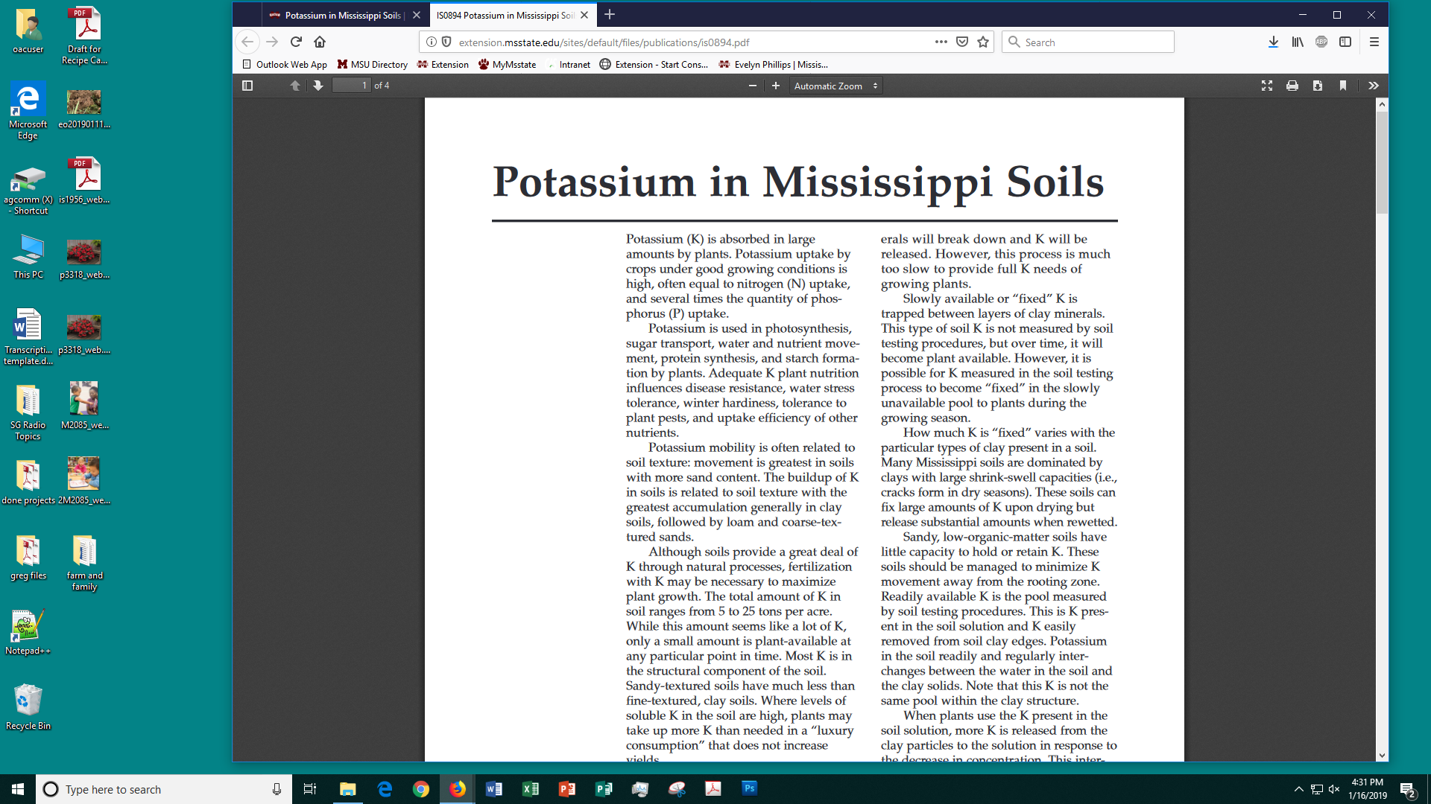Open the Automatic Zoom dropdown
1431x804 pixels.
836,86
